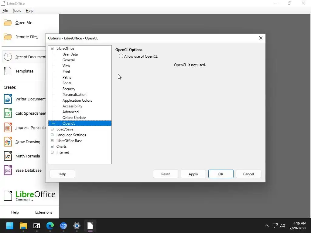
Task: Open the File menu
Action: click(5, 11)
